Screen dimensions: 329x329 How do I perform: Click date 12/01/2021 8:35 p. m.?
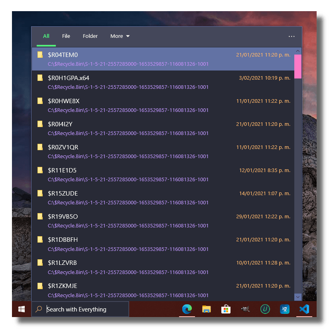pos(265,170)
